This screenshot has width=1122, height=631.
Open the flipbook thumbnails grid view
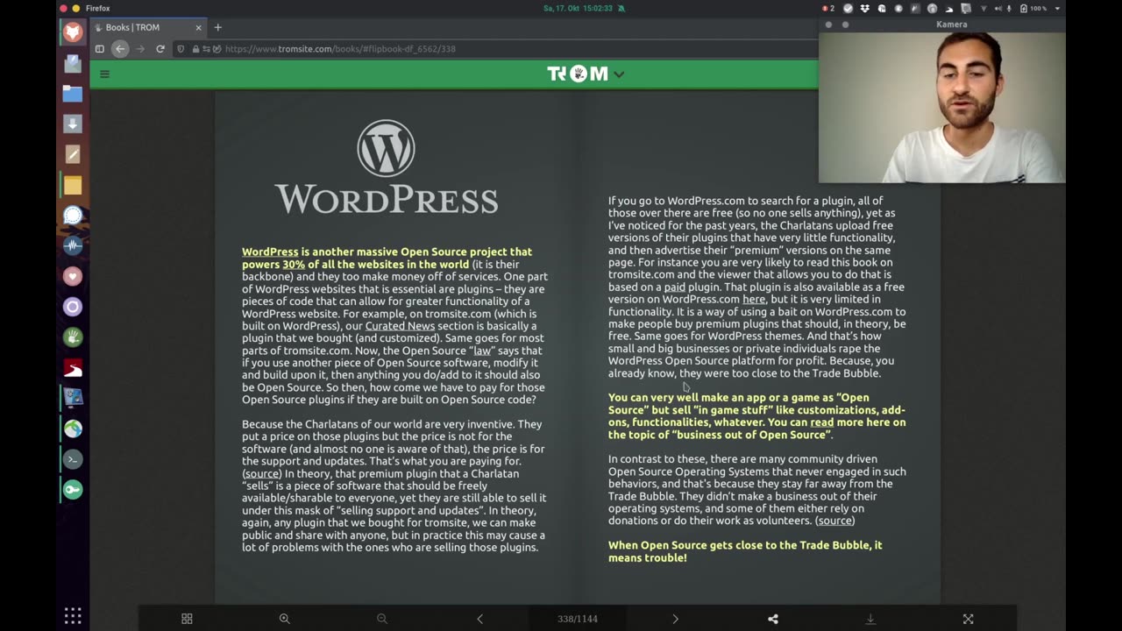(187, 619)
